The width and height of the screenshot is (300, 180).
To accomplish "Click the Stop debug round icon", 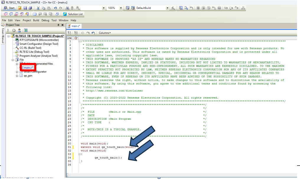I will point(198,8).
